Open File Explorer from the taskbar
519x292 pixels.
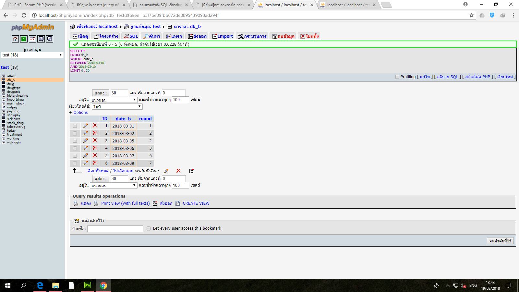[56, 286]
